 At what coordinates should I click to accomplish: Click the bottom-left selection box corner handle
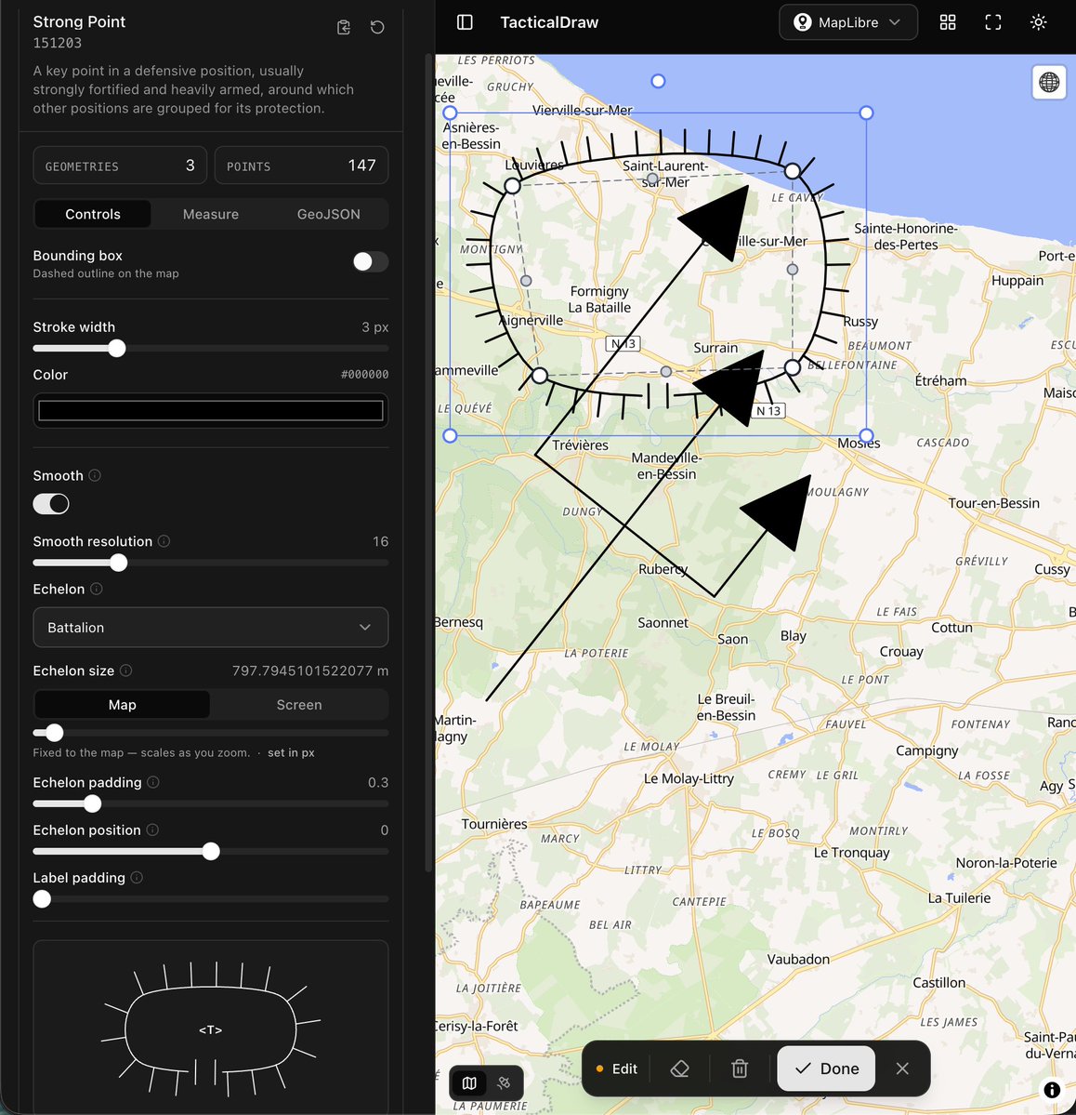(x=450, y=436)
